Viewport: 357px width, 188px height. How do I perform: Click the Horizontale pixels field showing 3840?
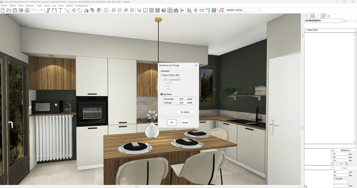pos(182,99)
